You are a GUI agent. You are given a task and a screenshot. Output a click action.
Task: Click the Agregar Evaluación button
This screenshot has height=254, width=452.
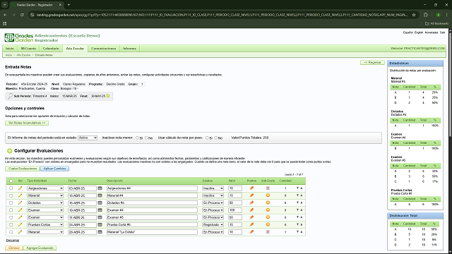tap(40, 248)
